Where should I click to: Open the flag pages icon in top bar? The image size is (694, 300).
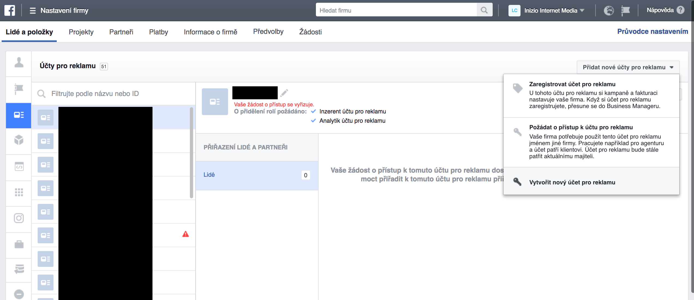point(625,10)
